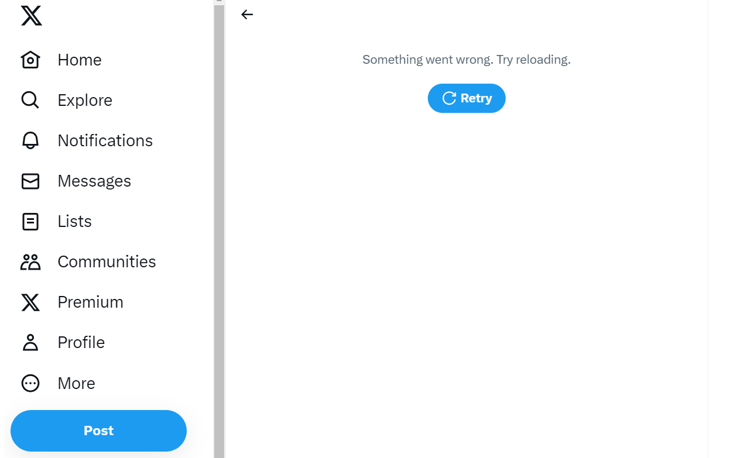Select the 'Messages' text label
The height and width of the screenshot is (458, 738).
94,181
